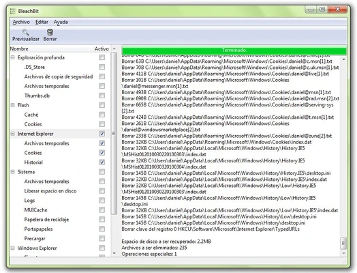
Task: Collapse the Exploración profunda group
Action: point(13,57)
